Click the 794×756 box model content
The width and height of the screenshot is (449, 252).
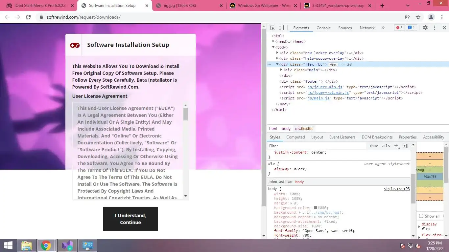click(430, 177)
